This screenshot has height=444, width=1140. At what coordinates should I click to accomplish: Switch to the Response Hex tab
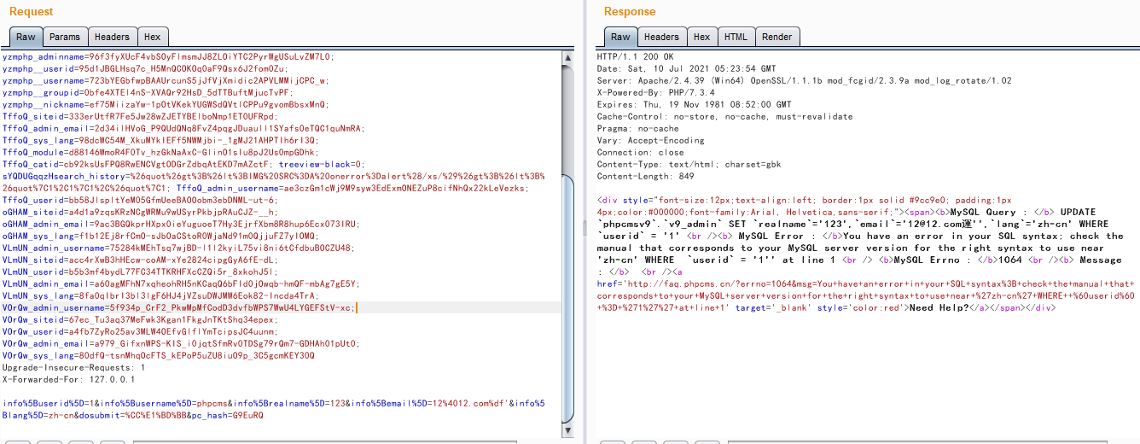pyautogui.click(x=701, y=37)
